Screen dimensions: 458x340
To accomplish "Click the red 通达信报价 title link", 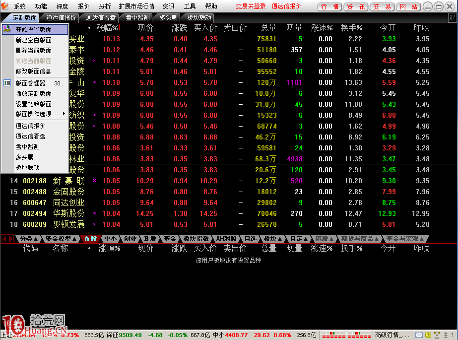I will (x=286, y=6).
